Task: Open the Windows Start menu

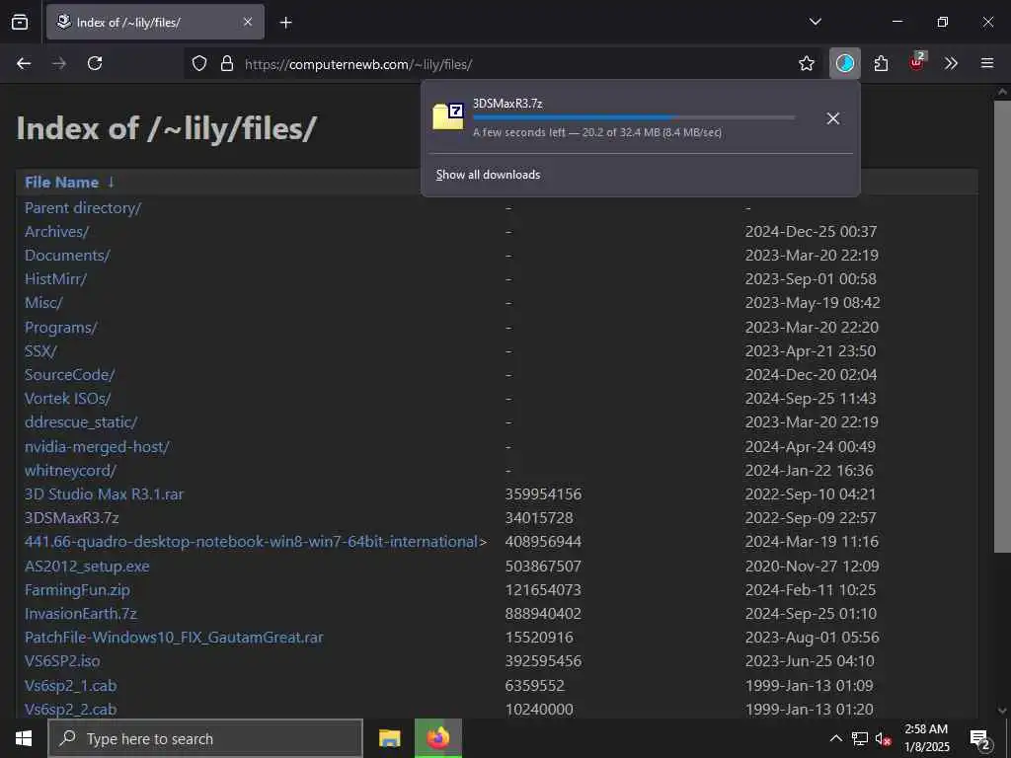Action: [24, 738]
